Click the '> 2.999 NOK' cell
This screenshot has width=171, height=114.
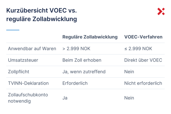coord(76,48)
